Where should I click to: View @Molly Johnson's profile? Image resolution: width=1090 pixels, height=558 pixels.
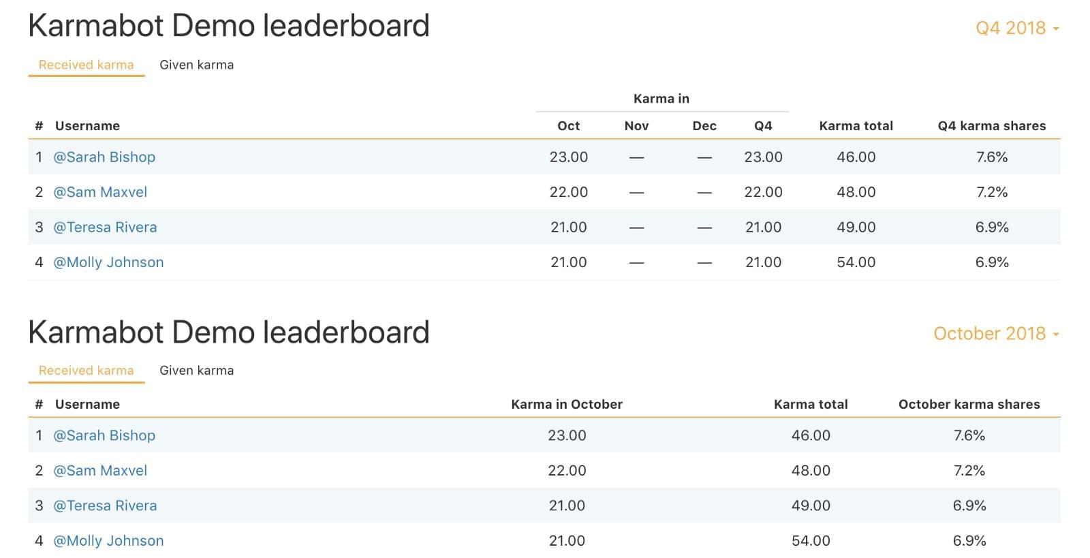point(110,262)
